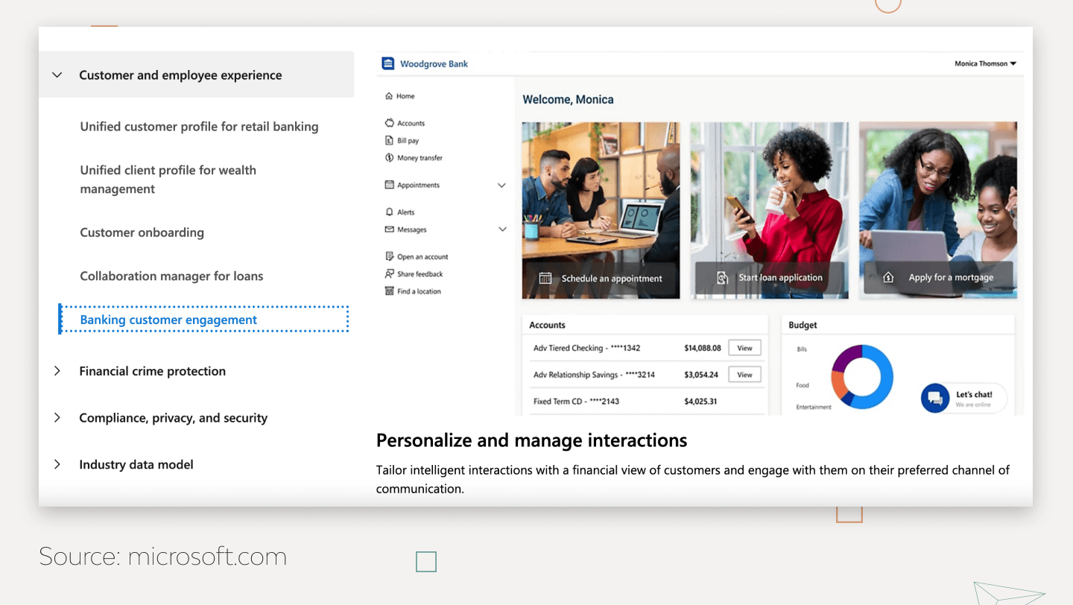Click the calendar icon on the Schedule an appointment card

point(545,278)
